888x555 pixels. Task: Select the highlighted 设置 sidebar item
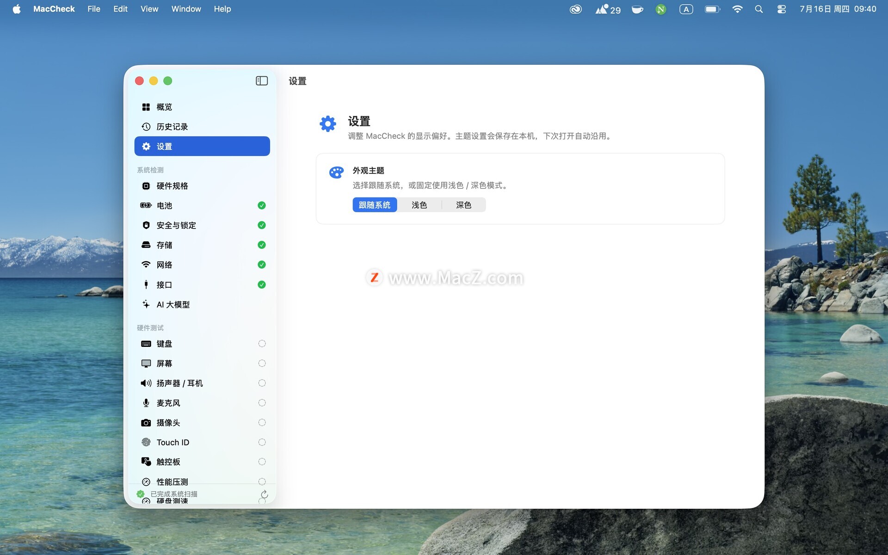(202, 146)
